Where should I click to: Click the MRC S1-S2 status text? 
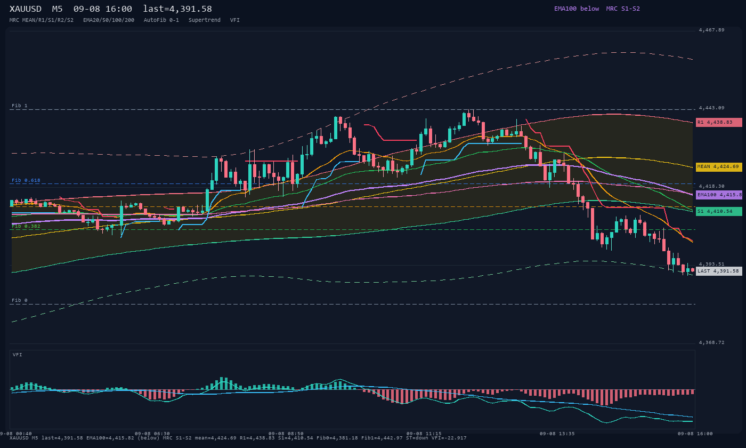click(x=623, y=9)
